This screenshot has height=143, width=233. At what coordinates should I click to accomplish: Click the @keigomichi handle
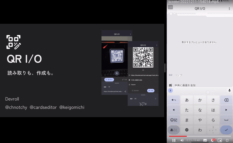[x=72, y=107]
